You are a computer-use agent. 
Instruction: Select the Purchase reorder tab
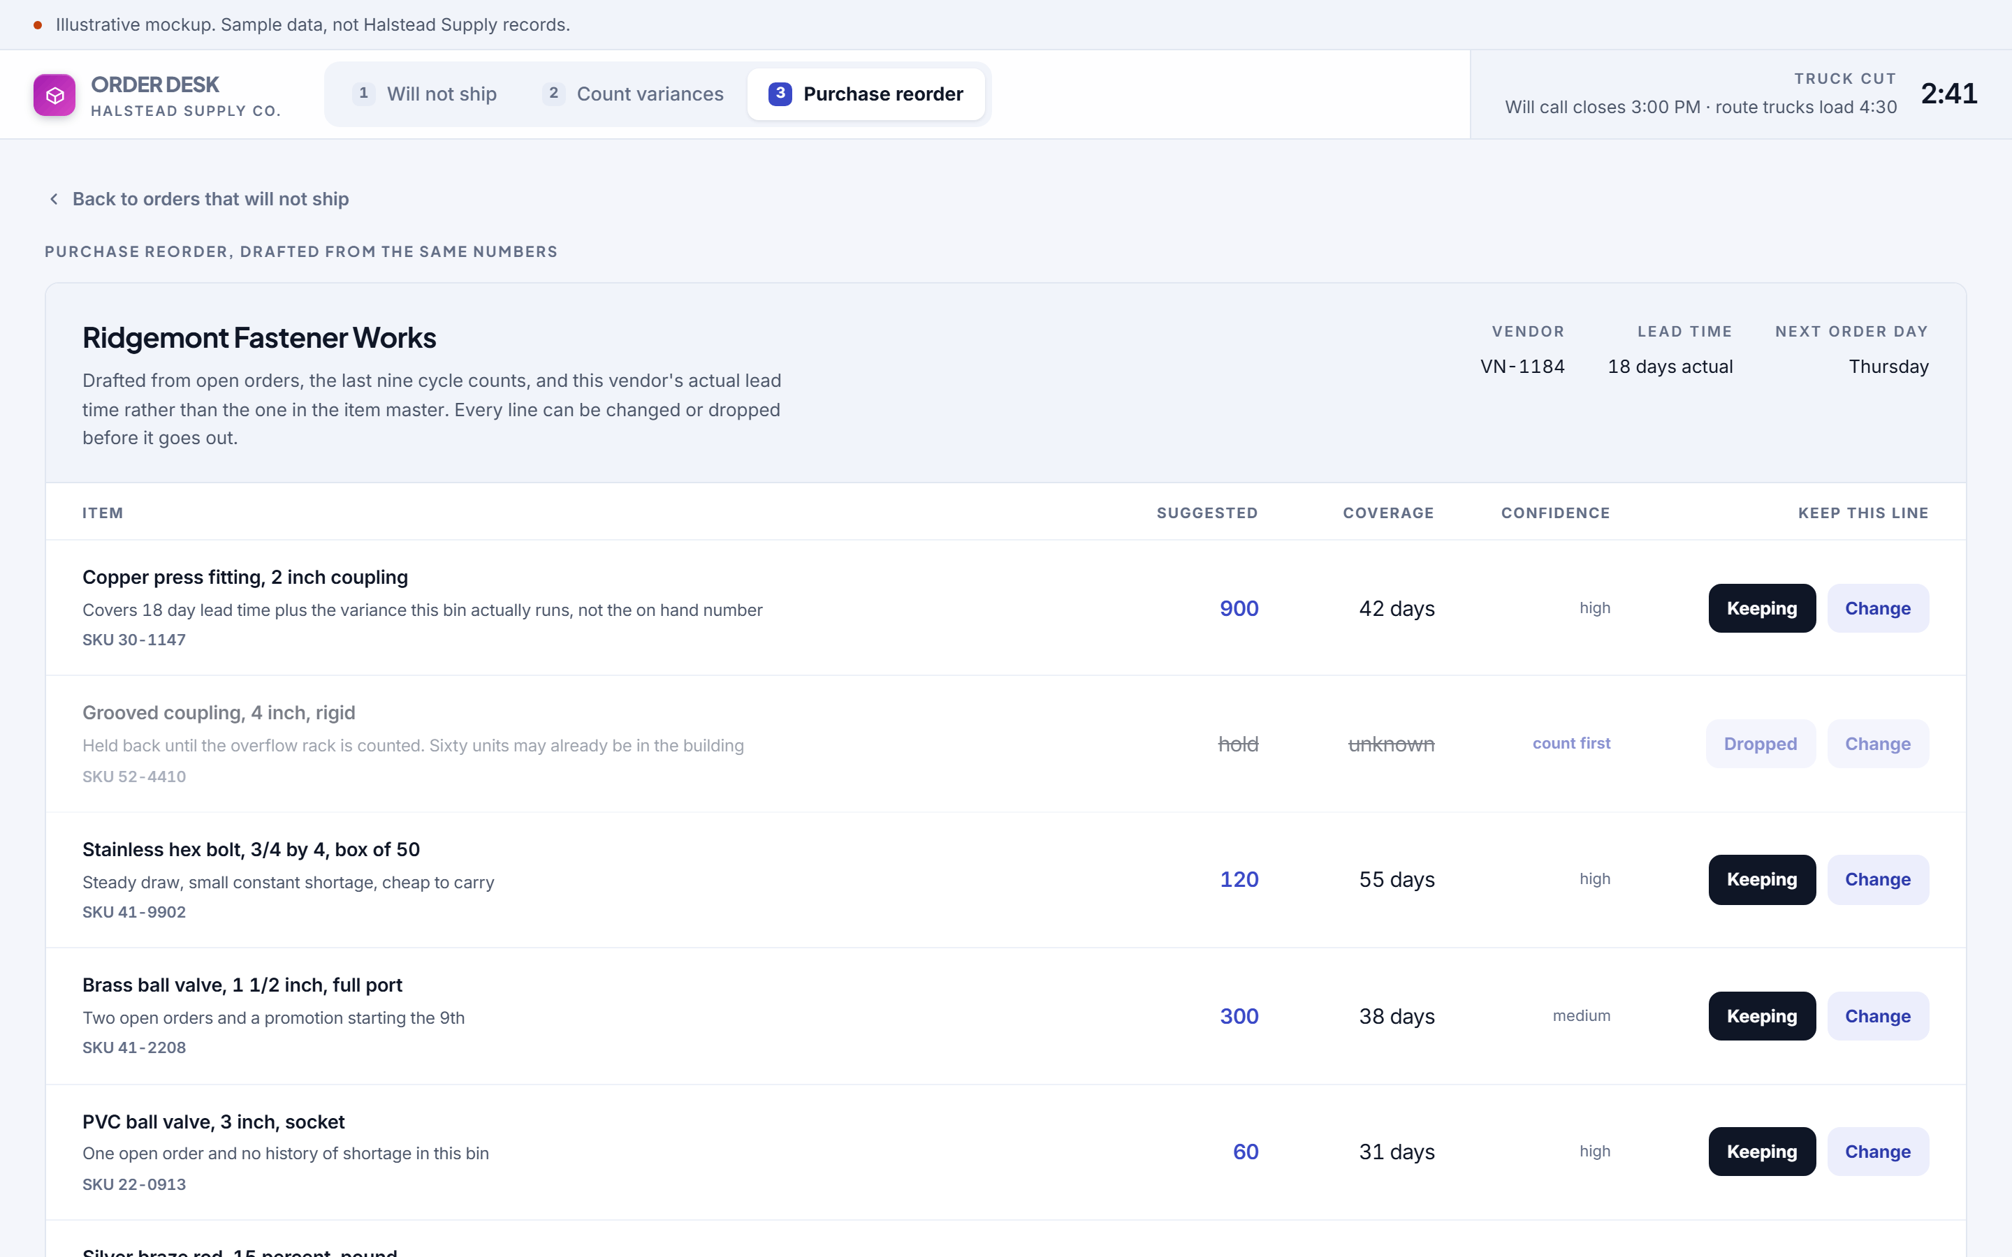tap(866, 94)
